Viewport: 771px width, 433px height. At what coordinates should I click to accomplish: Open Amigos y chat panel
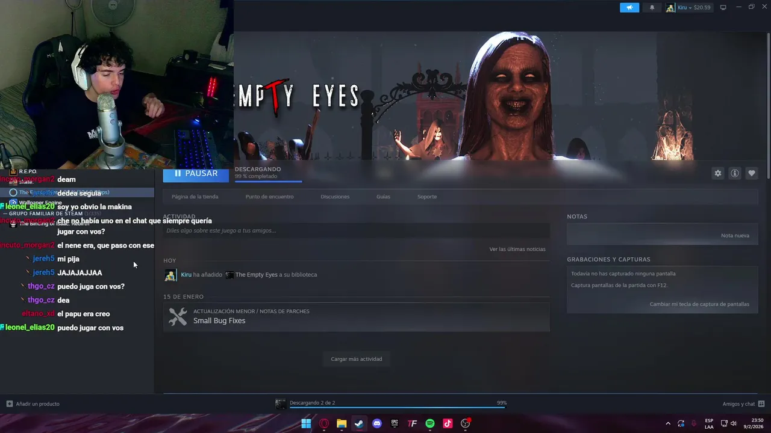(x=743, y=404)
